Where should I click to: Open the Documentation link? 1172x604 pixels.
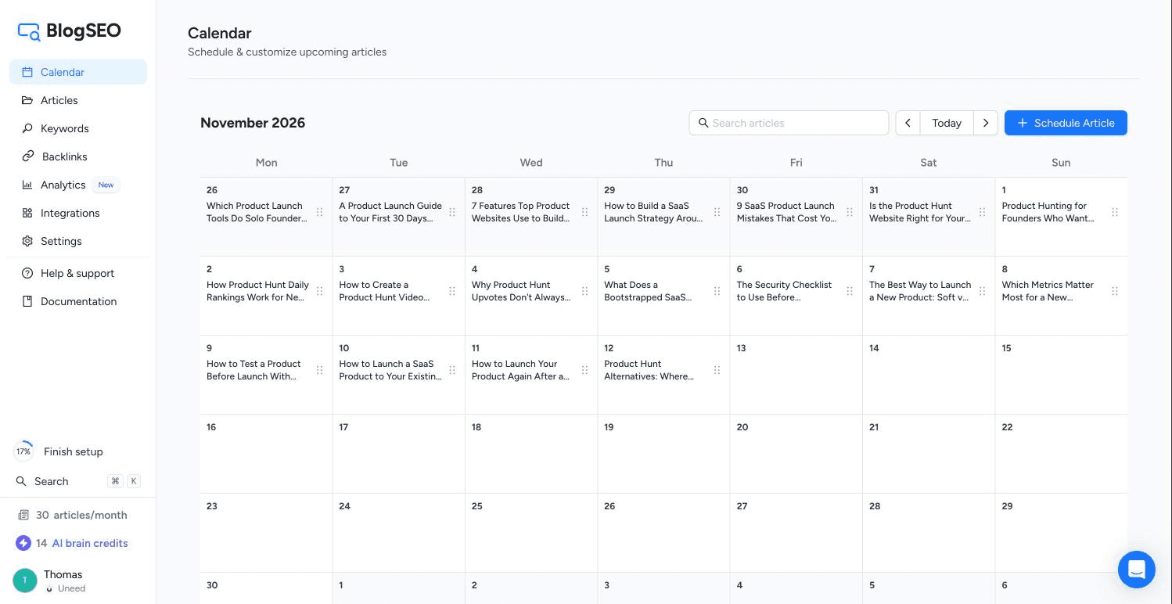tap(78, 301)
